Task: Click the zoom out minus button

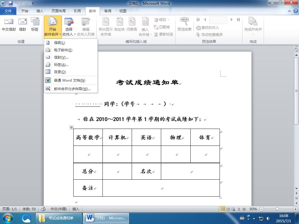Action: [x=262, y=209]
